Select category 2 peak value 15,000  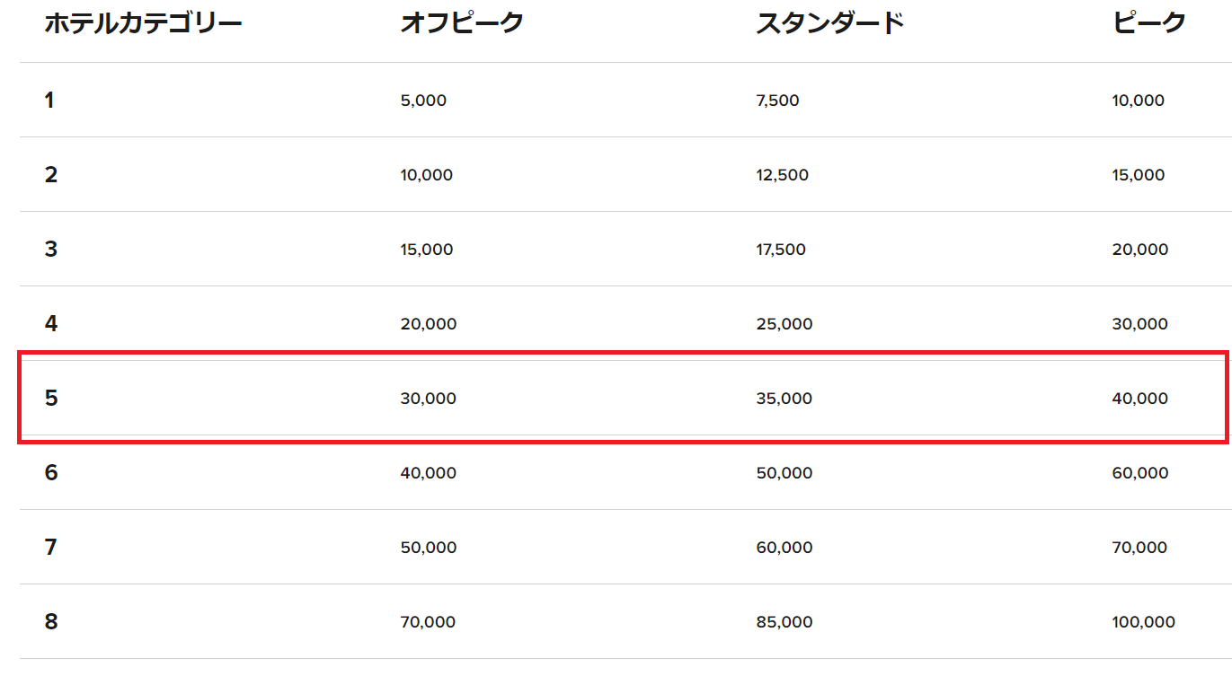[x=1138, y=175]
